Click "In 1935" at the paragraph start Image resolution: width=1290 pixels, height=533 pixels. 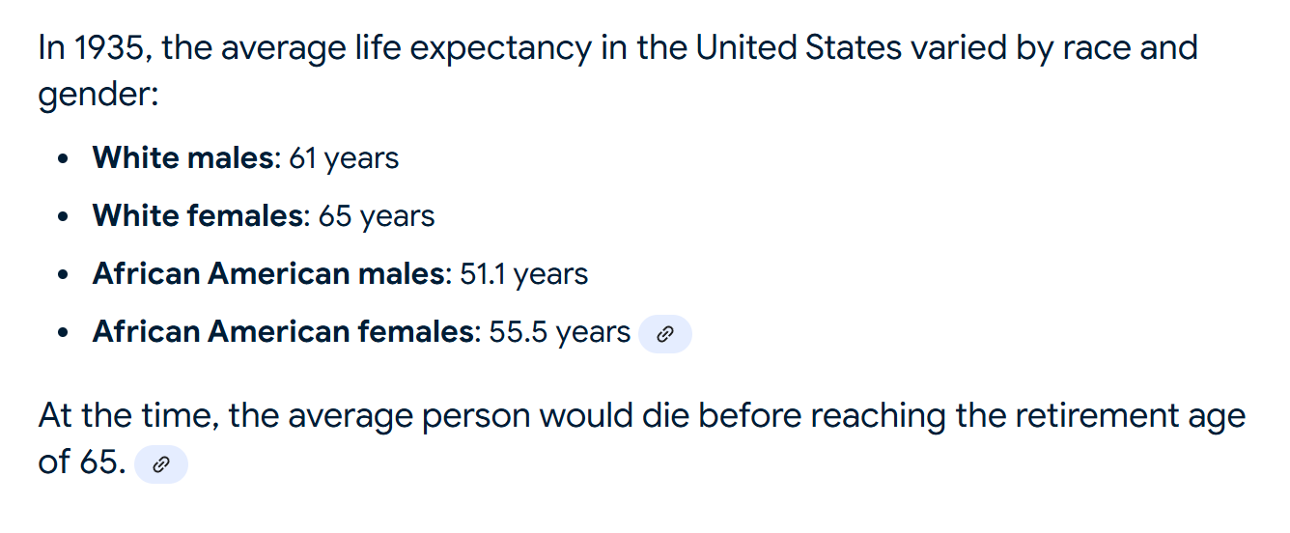click(92, 48)
